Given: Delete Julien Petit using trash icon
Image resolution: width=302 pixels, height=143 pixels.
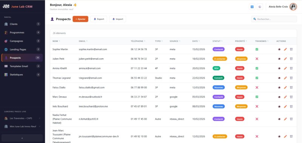Looking at the screenshot, I should pos(291,59).
